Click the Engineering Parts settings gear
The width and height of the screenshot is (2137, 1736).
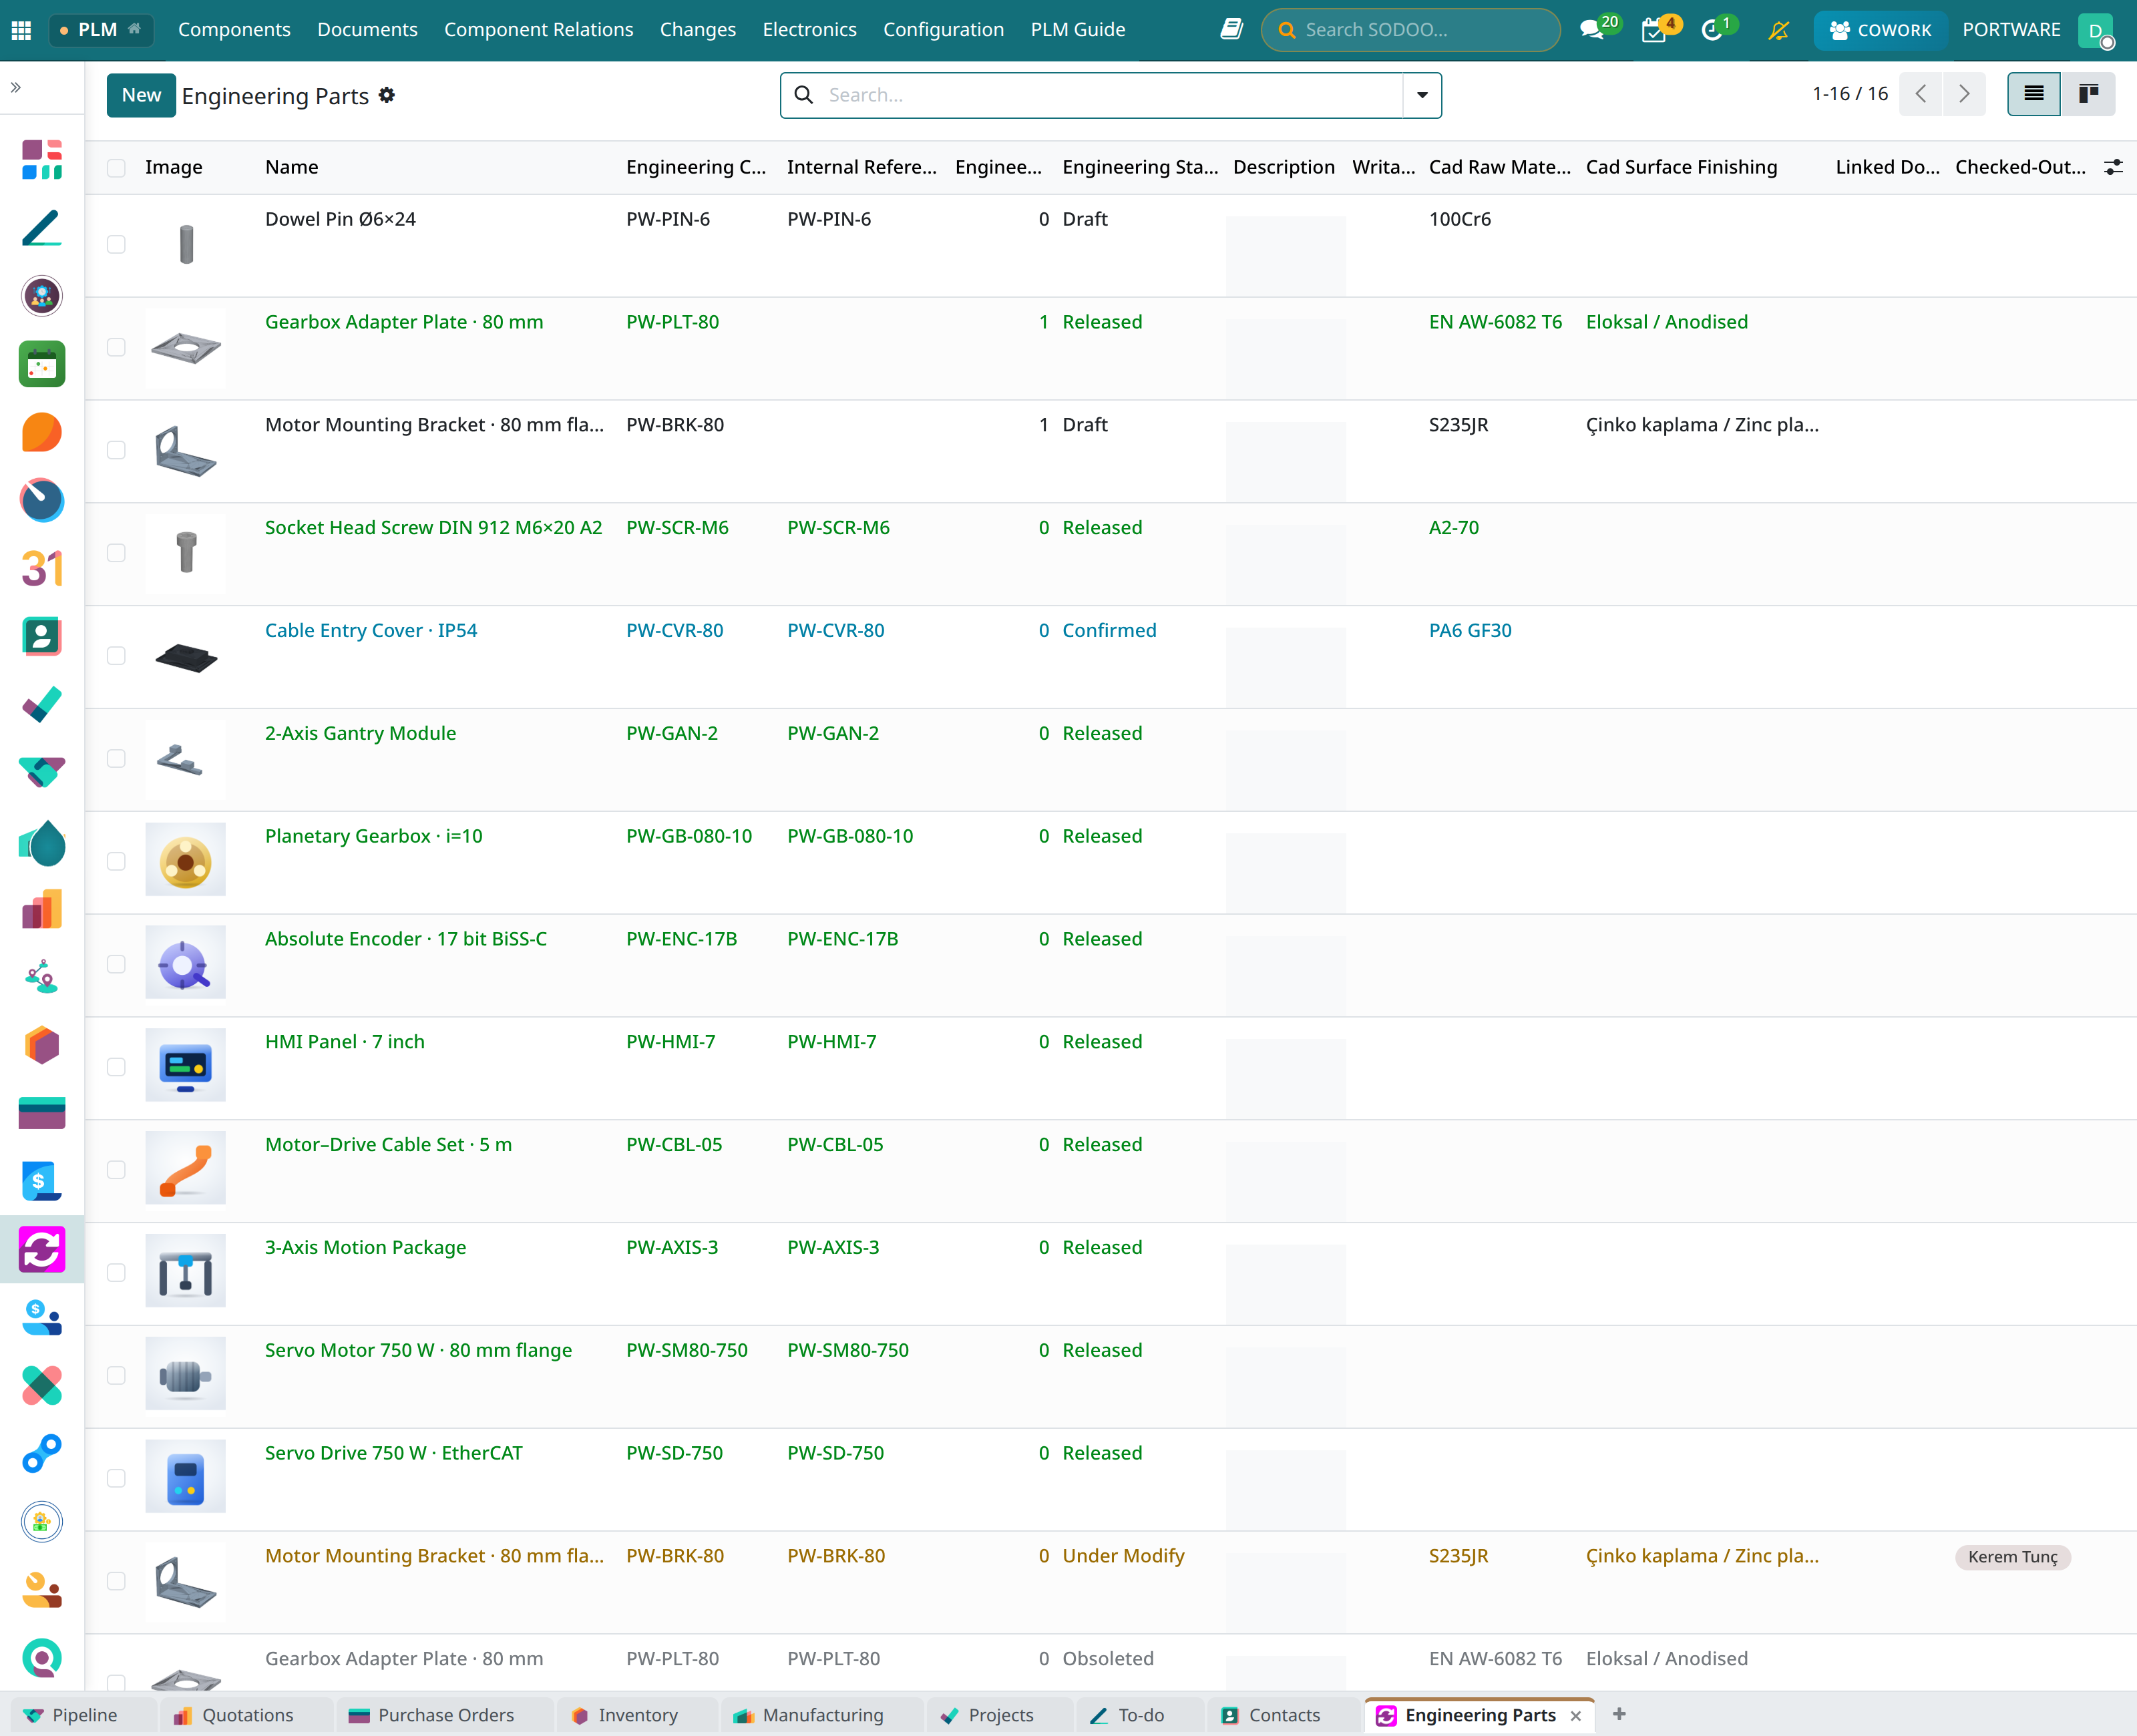(x=387, y=95)
